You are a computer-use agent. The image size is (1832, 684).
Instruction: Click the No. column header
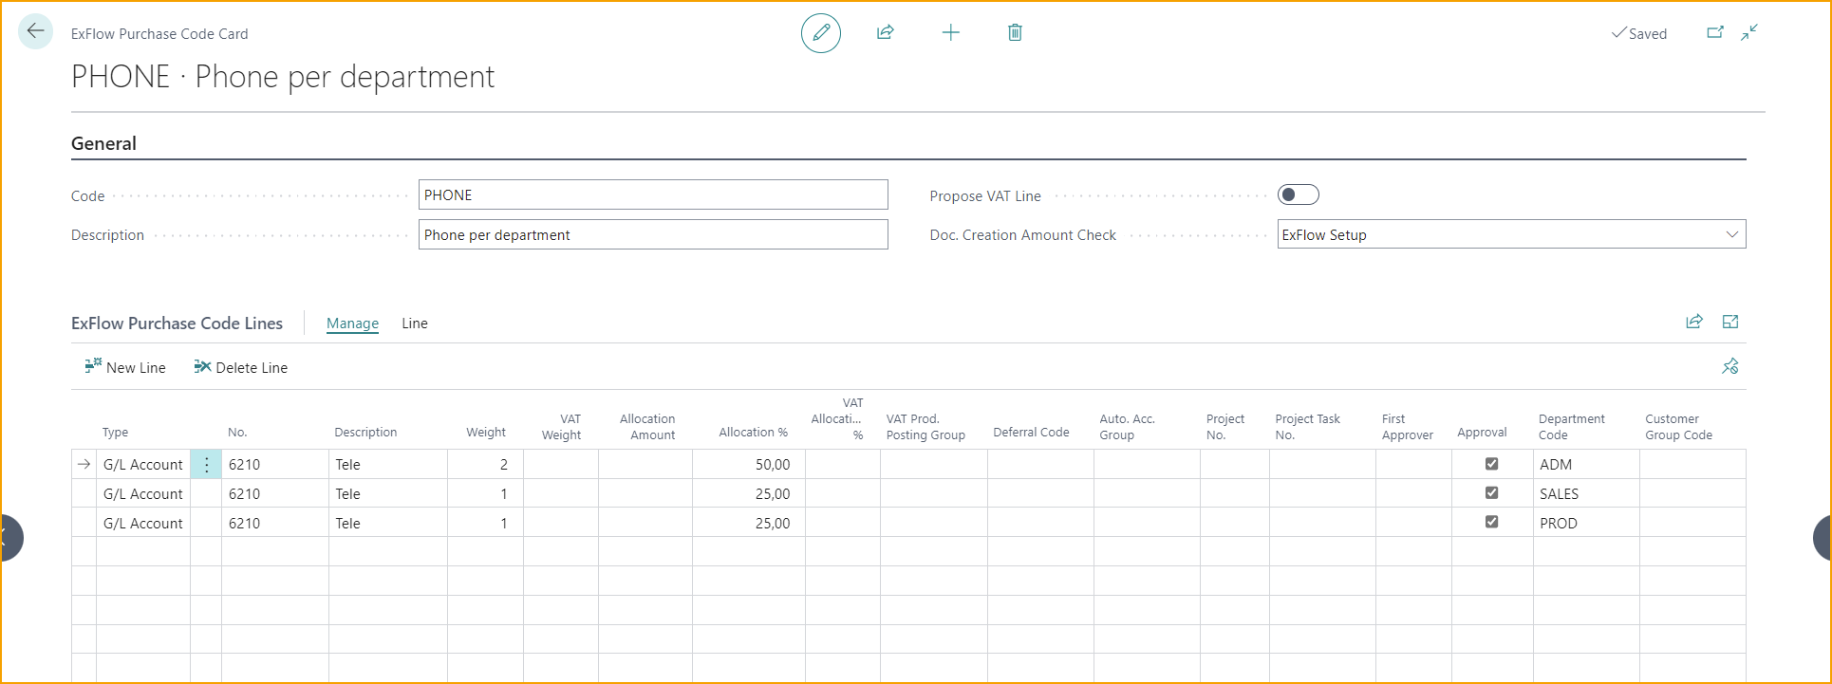237,432
